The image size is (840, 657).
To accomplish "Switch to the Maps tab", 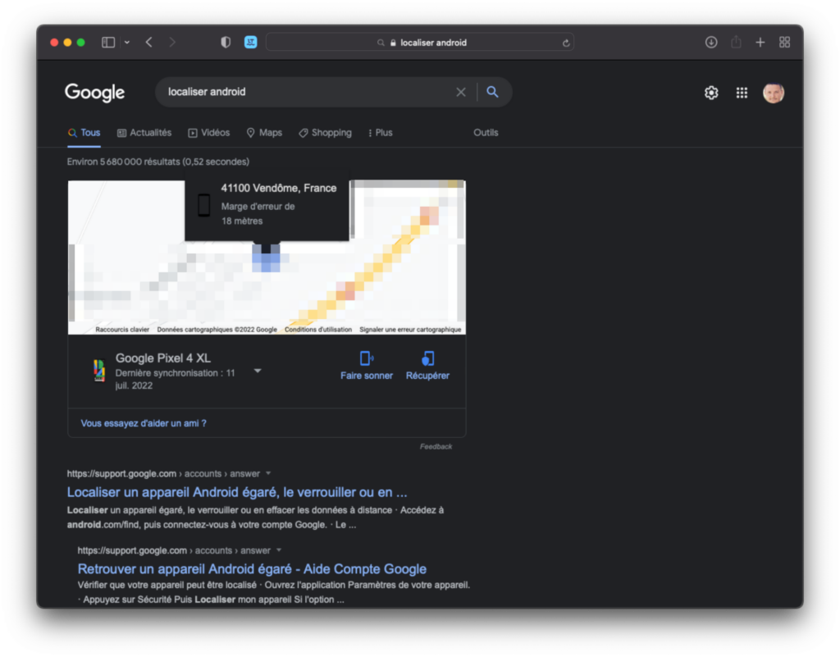I will (x=264, y=133).
